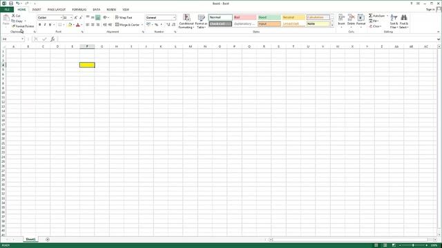Apply the Good cell style
Screen dimensions: 442x248
[x=269, y=17]
